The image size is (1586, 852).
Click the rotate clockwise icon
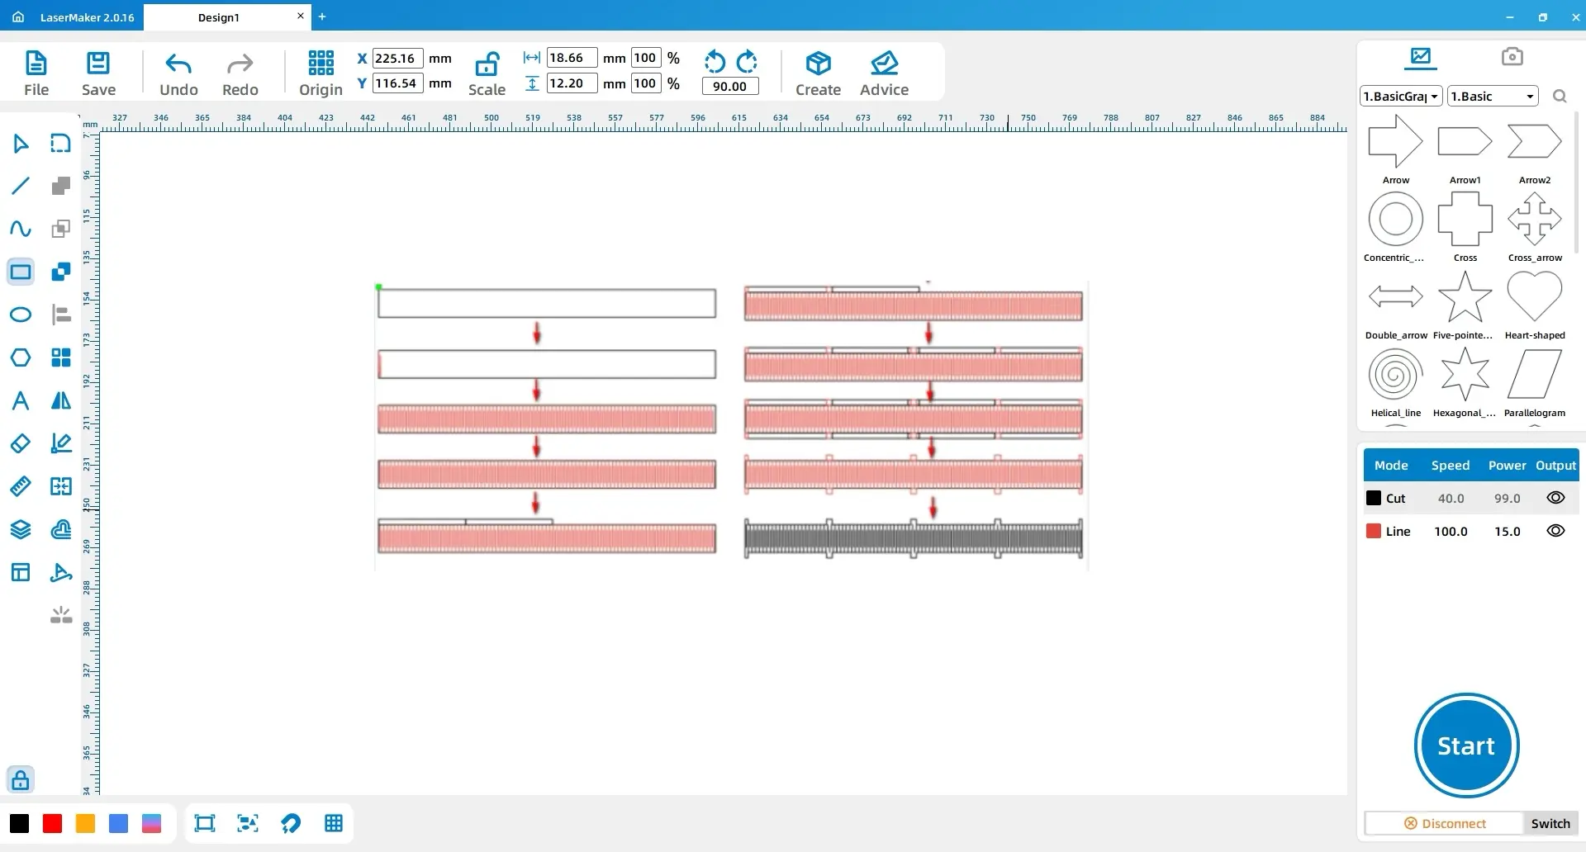click(x=747, y=62)
